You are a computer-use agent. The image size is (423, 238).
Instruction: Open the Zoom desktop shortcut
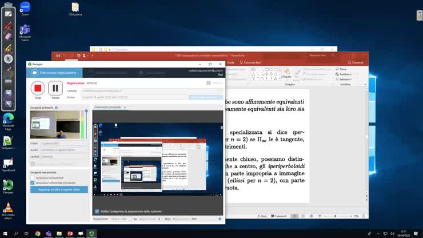tap(25, 7)
